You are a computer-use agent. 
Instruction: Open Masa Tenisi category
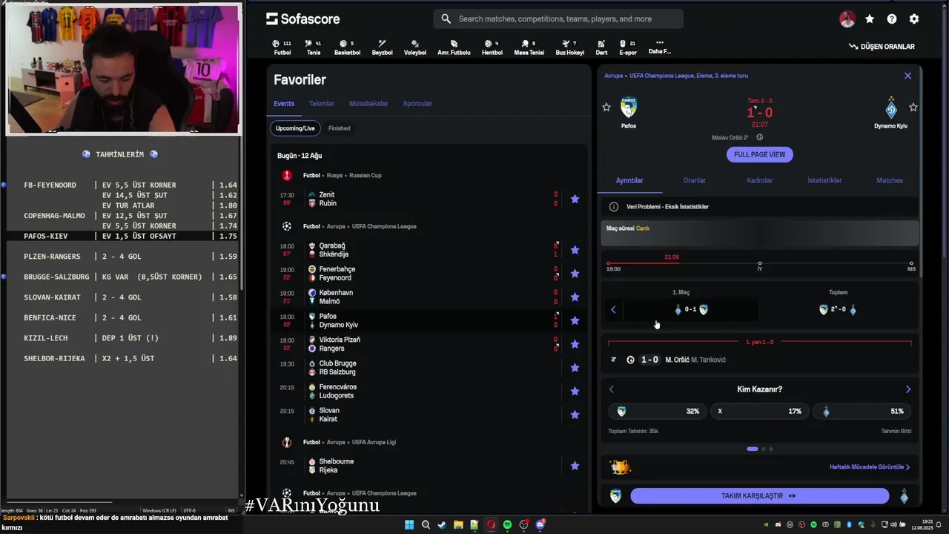pyautogui.click(x=529, y=47)
